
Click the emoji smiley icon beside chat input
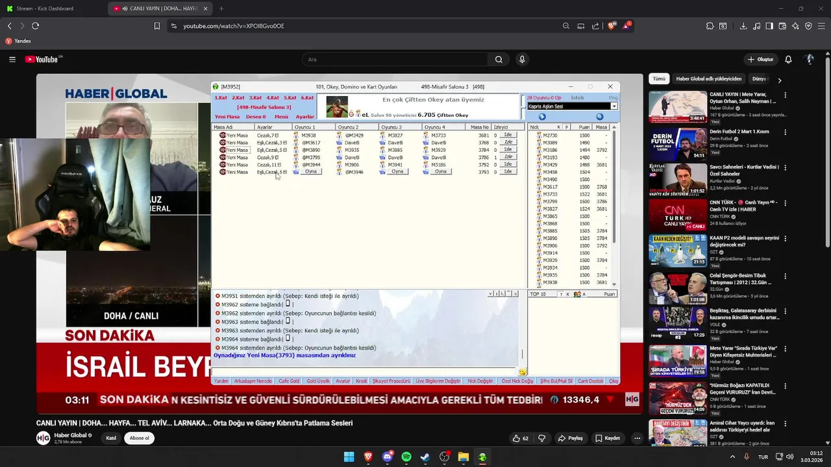522,372
